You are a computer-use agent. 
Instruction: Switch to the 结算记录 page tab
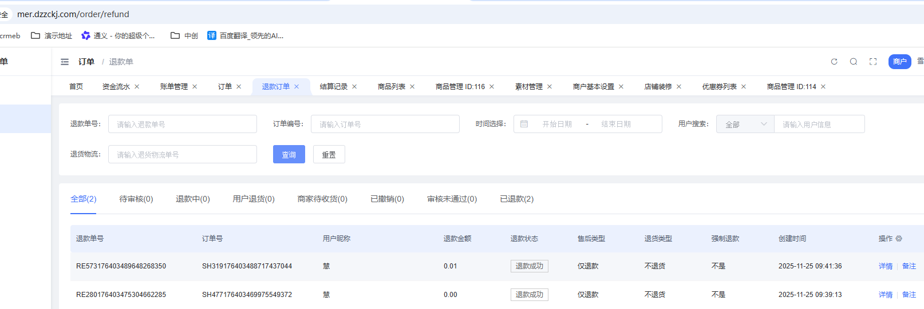[x=333, y=87]
